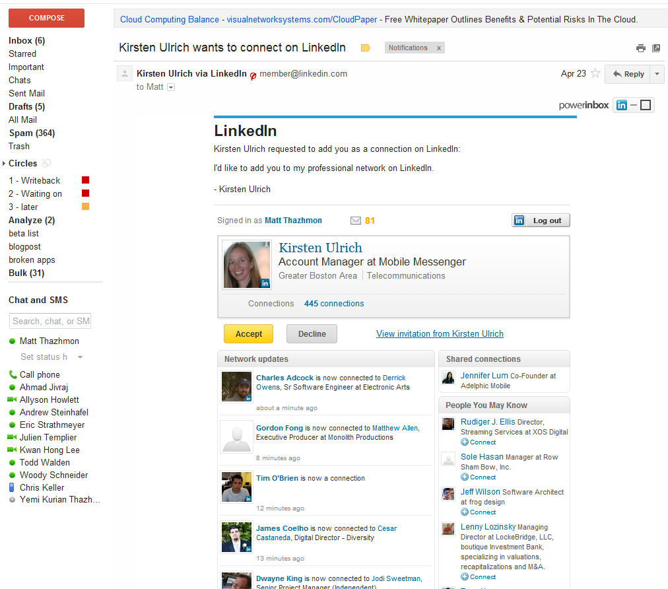Click the Circles icon beside label
The width and height of the screenshot is (668, 589).
point(46,163)
